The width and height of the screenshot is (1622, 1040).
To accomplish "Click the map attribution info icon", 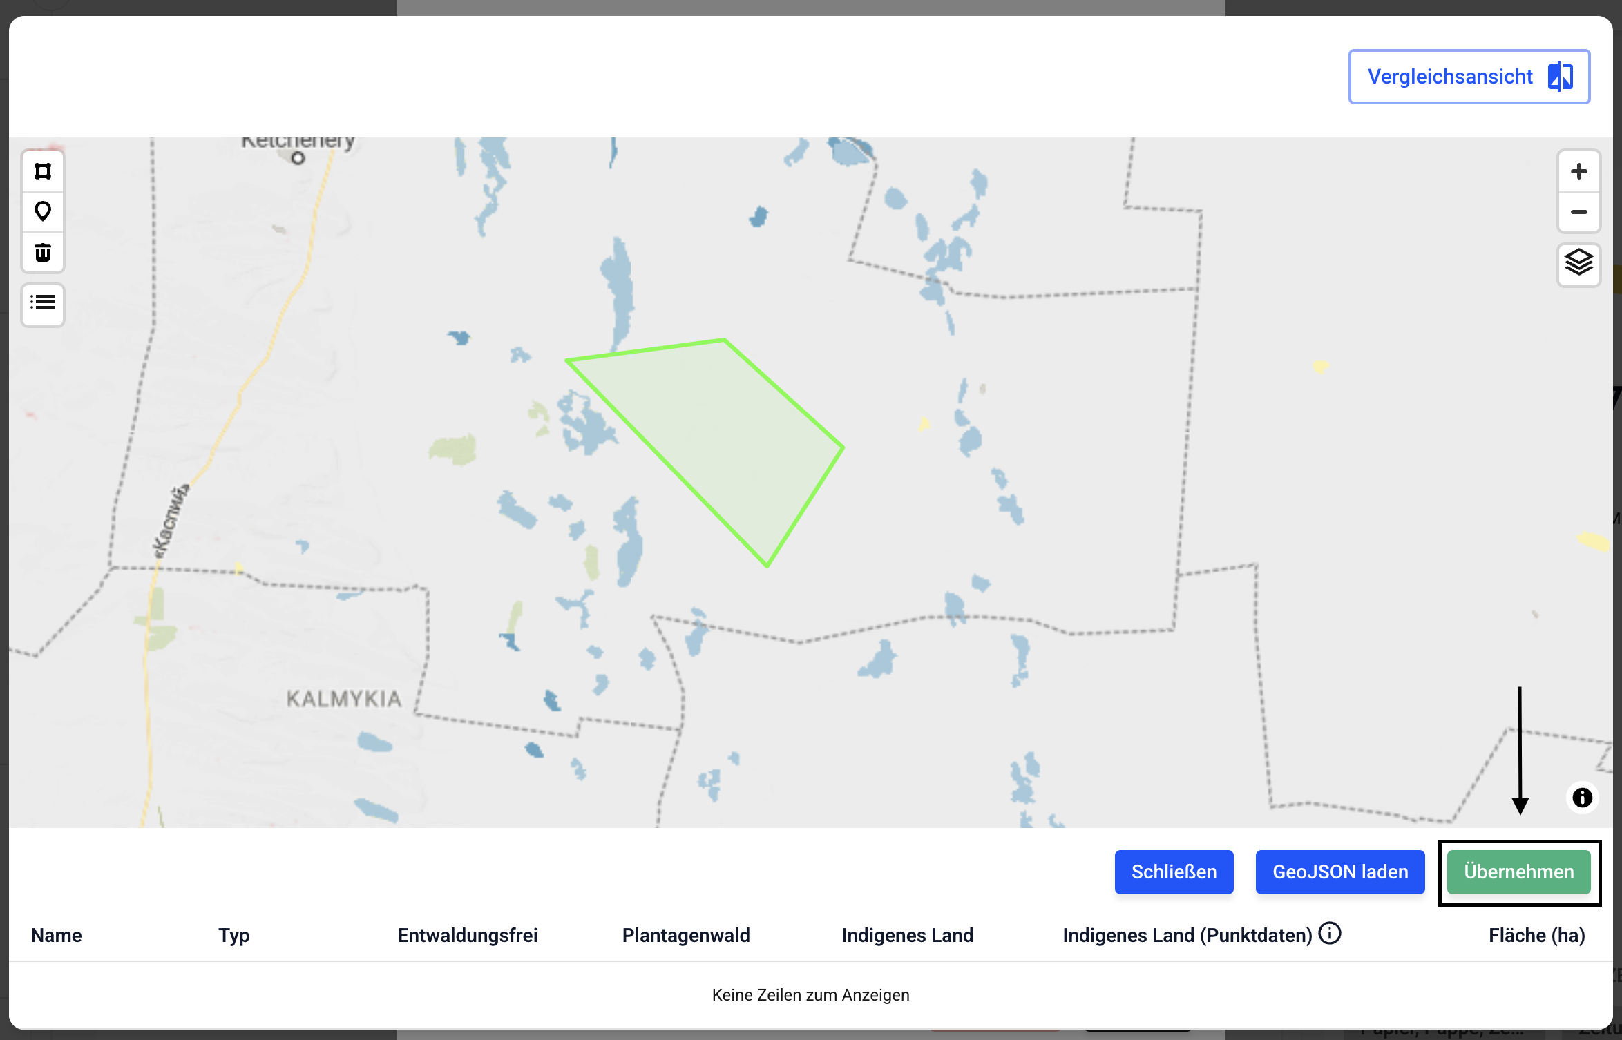I will pos(1582,798).
